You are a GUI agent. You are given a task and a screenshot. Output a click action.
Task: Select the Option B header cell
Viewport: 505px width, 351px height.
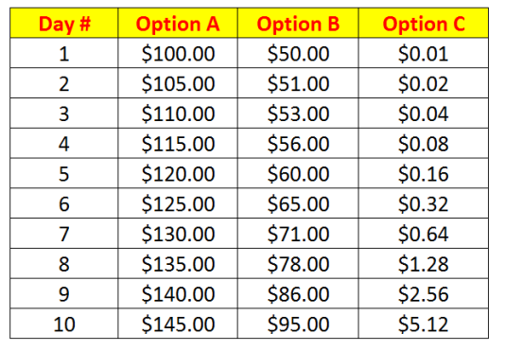[x=298, y=24]
